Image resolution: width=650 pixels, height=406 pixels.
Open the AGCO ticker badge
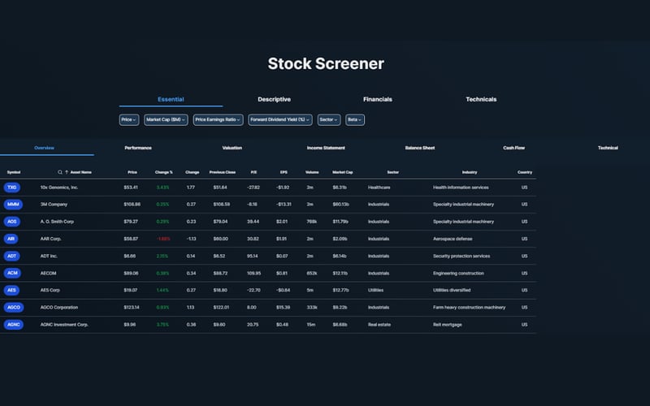tap(14, 308)
